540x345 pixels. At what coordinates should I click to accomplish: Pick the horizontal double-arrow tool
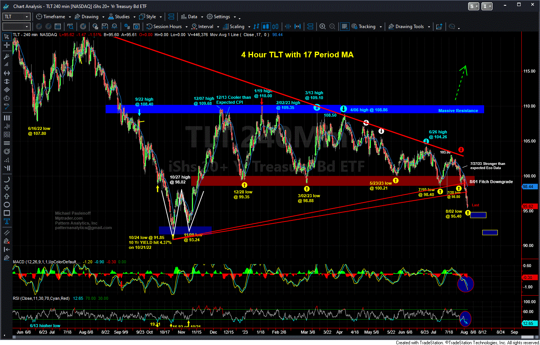(6, 73)
